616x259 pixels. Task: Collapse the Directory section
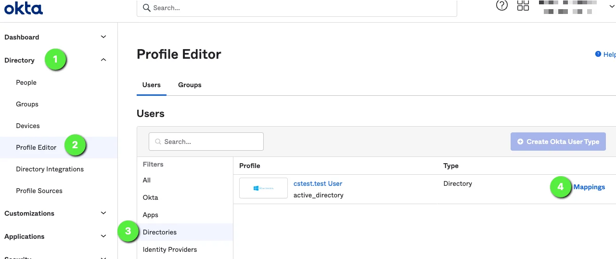pos(103,60)
